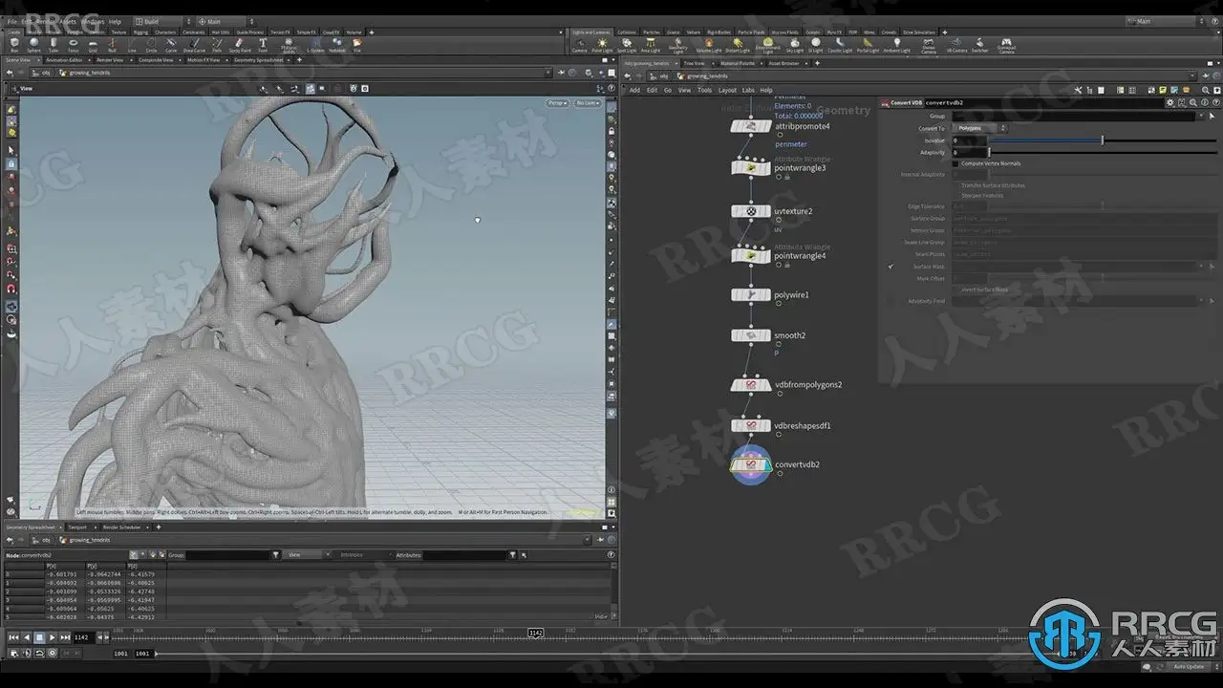Switch to the Render View tab
The image size is (1223, 688).
(x=110, y=60)
